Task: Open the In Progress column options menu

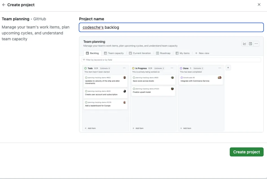Action: pyautogui.click(x=172, y=68)
